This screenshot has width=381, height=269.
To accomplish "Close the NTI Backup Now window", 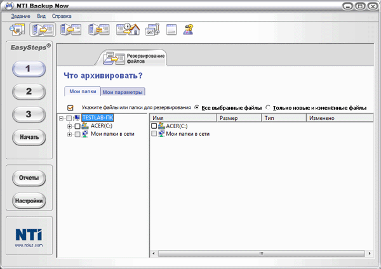I will pyautogui.click(x=373, y=6).
